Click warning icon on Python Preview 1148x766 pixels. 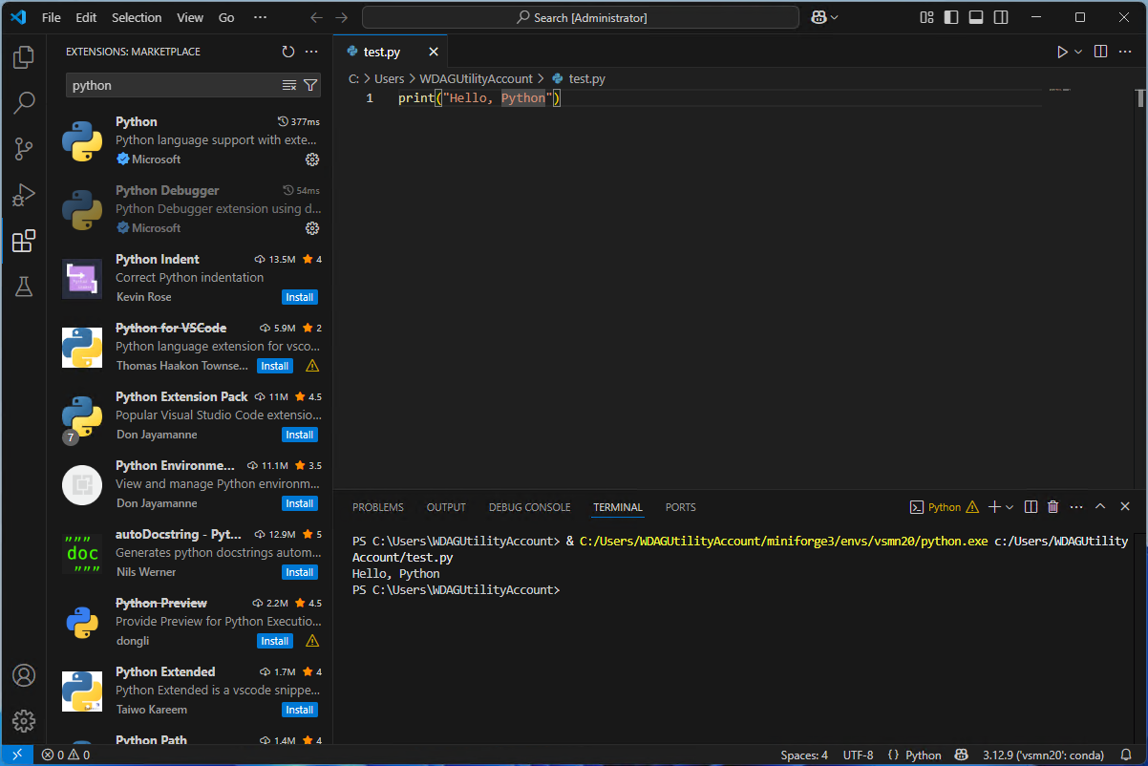pyautogui.click(x=312, y=641)
